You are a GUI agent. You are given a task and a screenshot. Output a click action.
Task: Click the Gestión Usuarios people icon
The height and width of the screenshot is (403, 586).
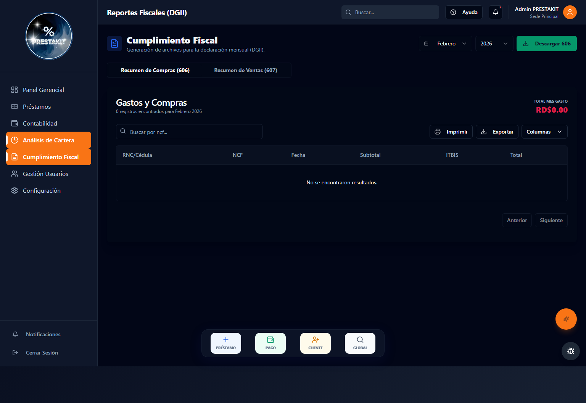14,174
